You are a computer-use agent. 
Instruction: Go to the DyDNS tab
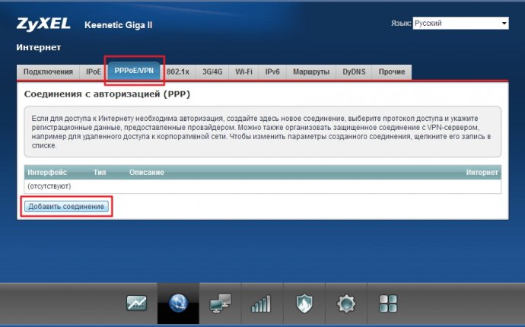(x=354, y=71)
